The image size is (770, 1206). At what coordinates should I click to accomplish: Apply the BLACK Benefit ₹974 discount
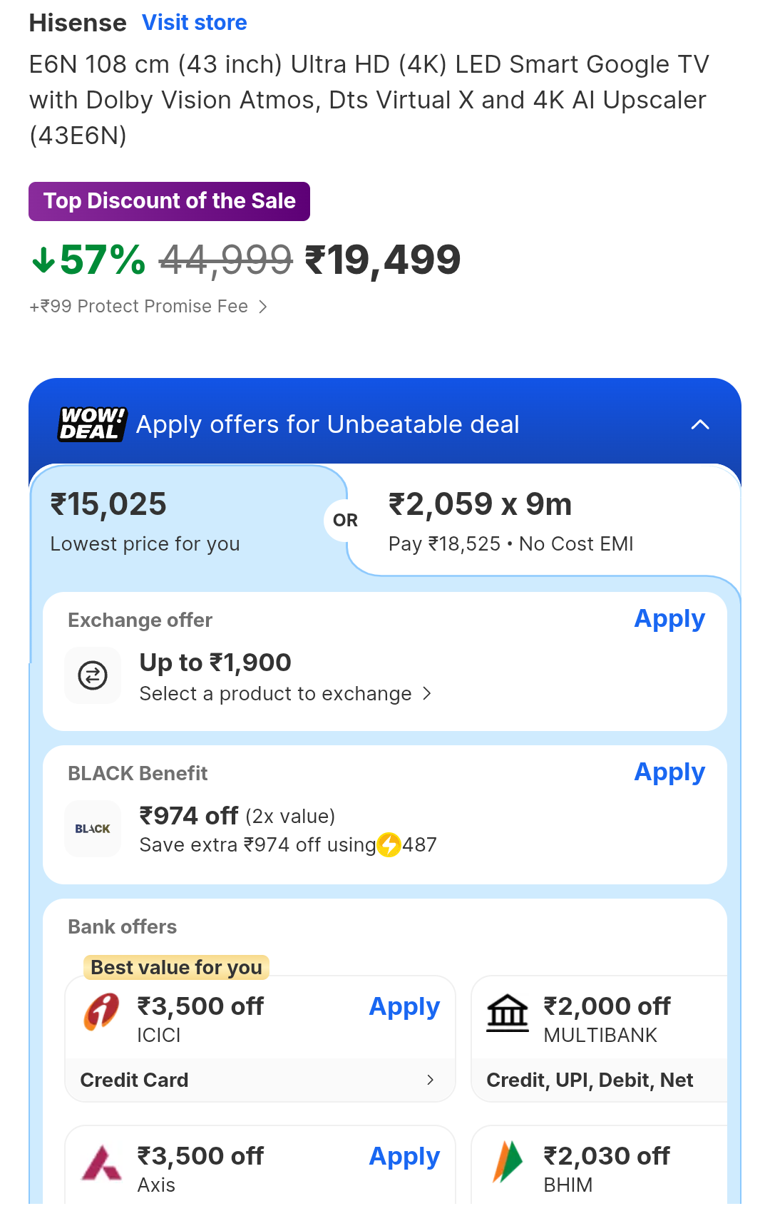669,772
